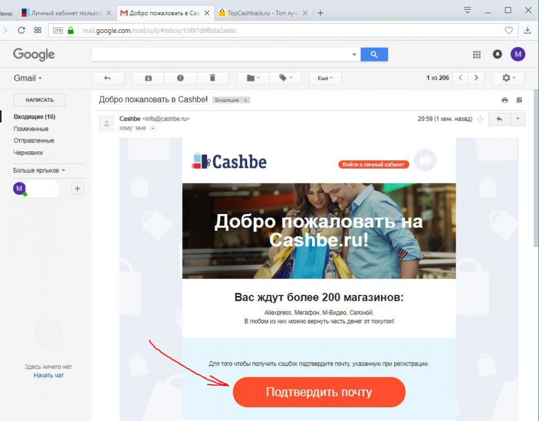Toggle the VPN badge in address bar

57,30
